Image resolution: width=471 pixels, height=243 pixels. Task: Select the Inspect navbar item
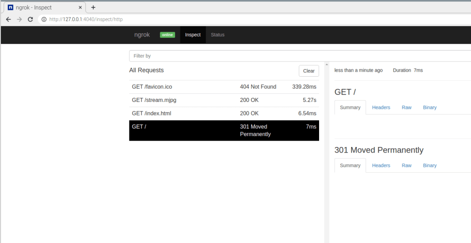click(193, 35)
